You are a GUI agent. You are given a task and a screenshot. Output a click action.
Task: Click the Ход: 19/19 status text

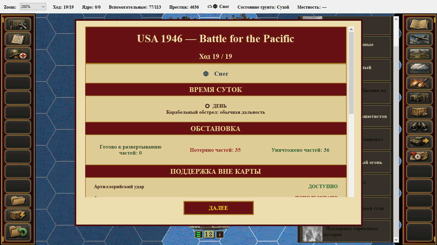point(64,7)
